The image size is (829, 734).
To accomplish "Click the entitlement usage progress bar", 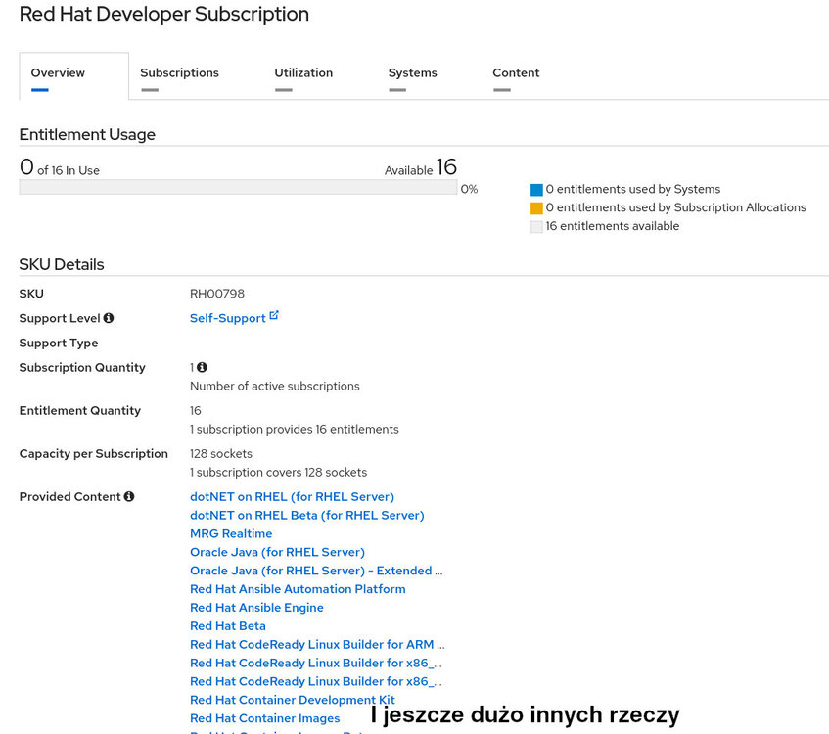I will click(x=239, y=187).
